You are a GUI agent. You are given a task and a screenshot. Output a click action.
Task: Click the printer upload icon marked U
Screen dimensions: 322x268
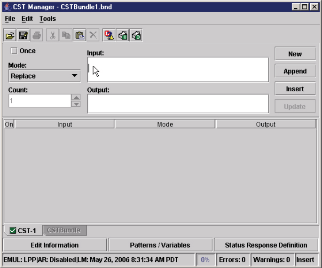(123, 35)
